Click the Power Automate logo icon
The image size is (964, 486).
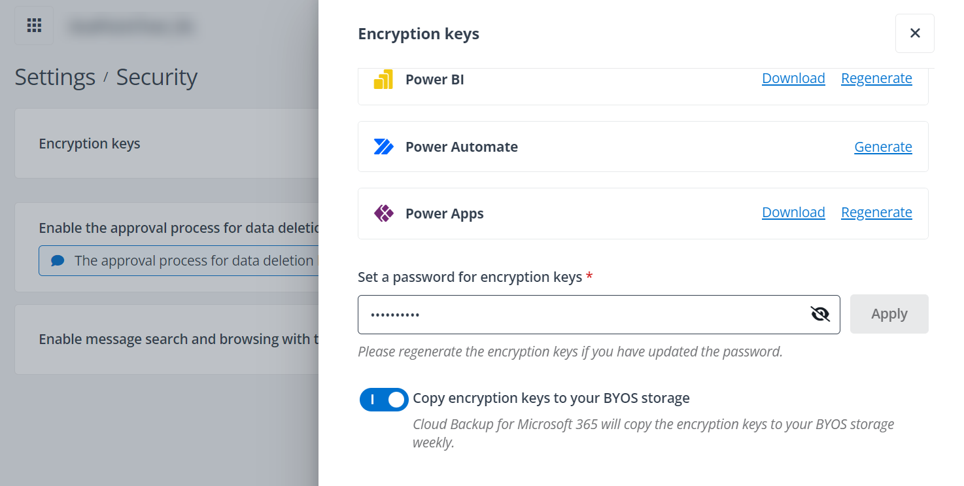(384, 147)
